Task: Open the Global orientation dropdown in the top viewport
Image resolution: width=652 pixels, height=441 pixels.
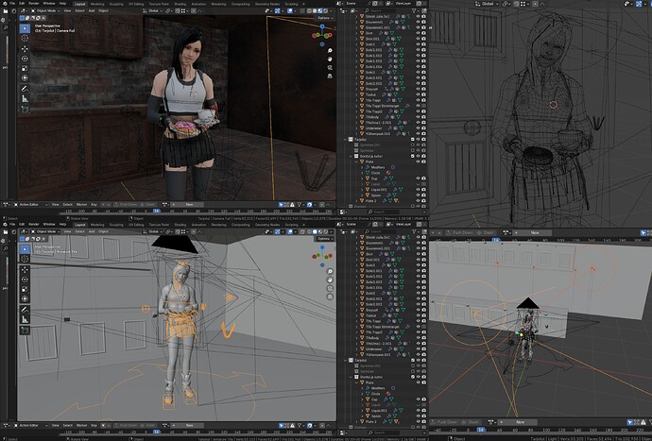Action: [x=153, y=10]
